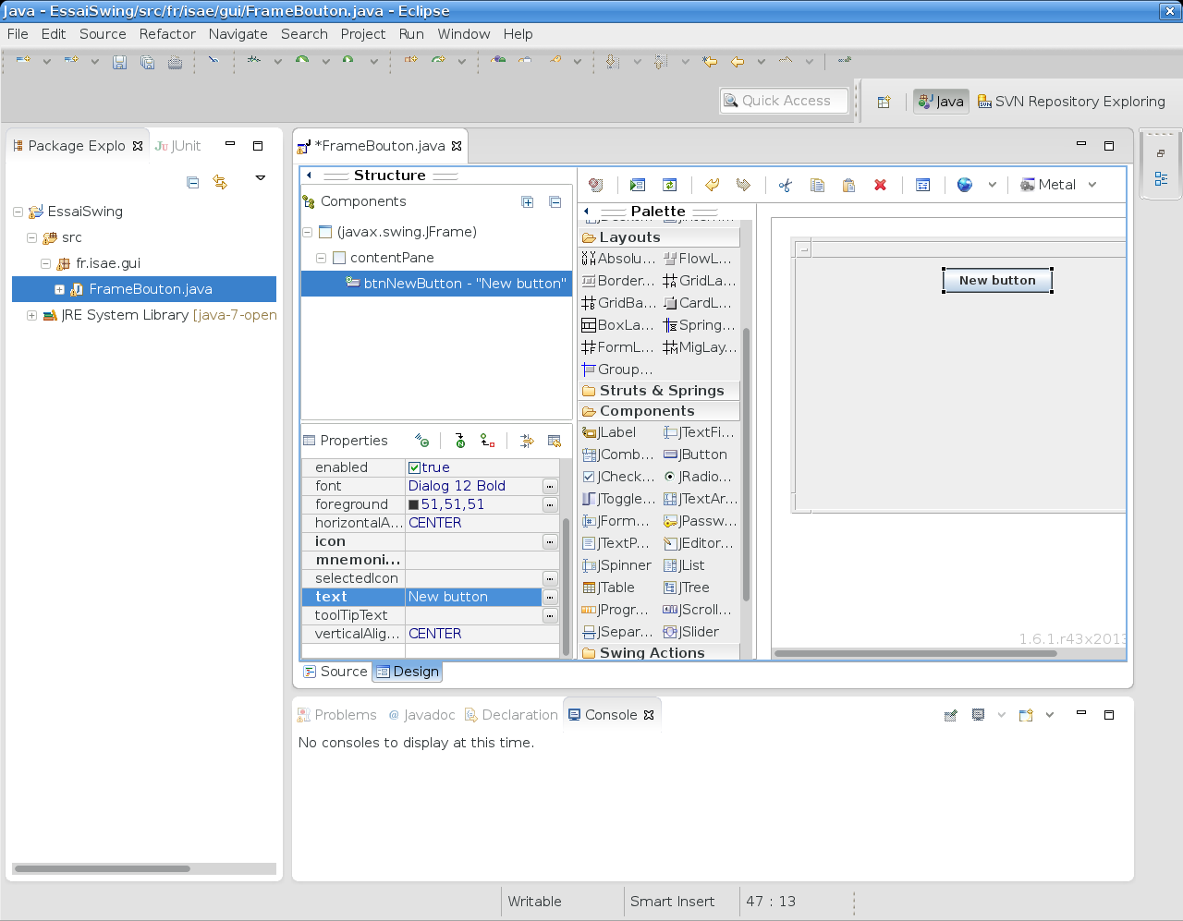Screen dimensions: 1183x921
Task: Select GridLayout from the palette Layouts
Action: click(x=700, y=281)
